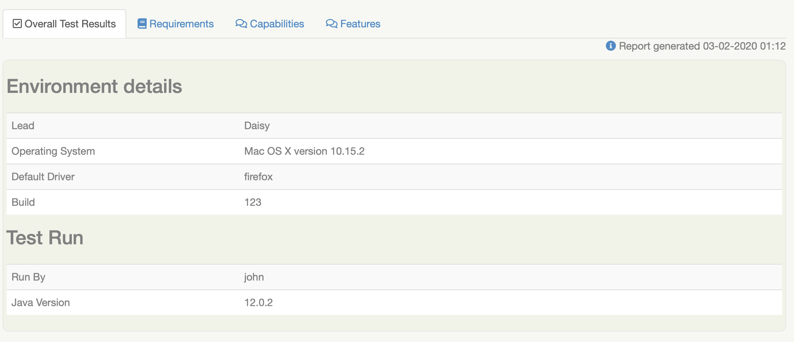Viewport: 794px width, 342px height.
Task: Select the Overall Test Results tab label
Action: 70,24
